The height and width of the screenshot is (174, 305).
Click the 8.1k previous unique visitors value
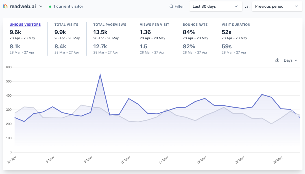click(x=15, y=47)
